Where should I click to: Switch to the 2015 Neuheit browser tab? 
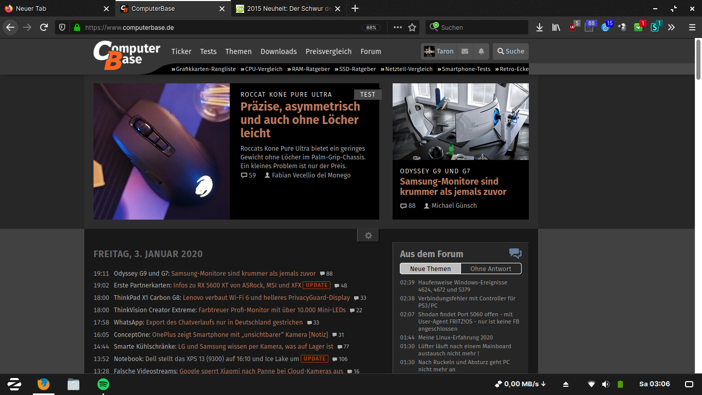289,9
